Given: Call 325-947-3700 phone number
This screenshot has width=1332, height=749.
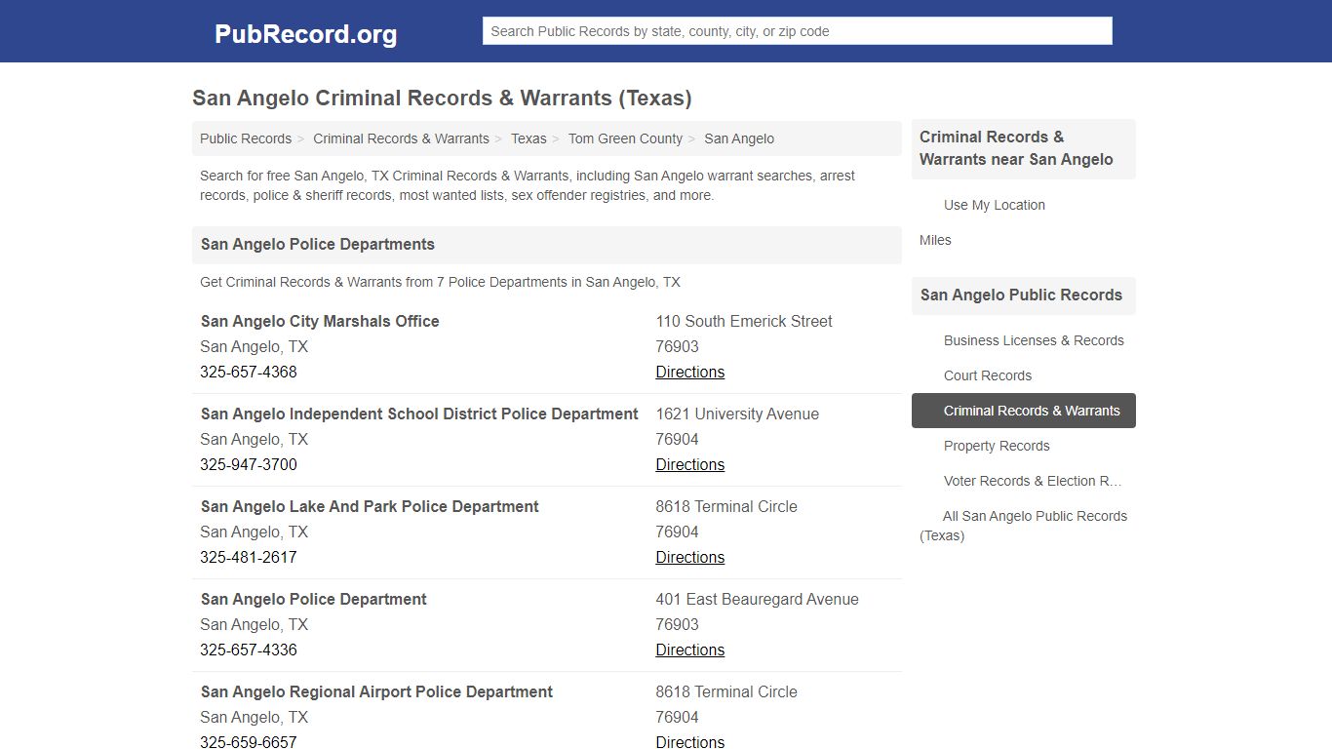Looking at the screenshot, I should click(249, 464).
